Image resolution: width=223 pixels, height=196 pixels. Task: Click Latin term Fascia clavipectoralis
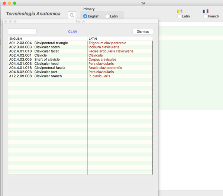[x=105, y=68]
